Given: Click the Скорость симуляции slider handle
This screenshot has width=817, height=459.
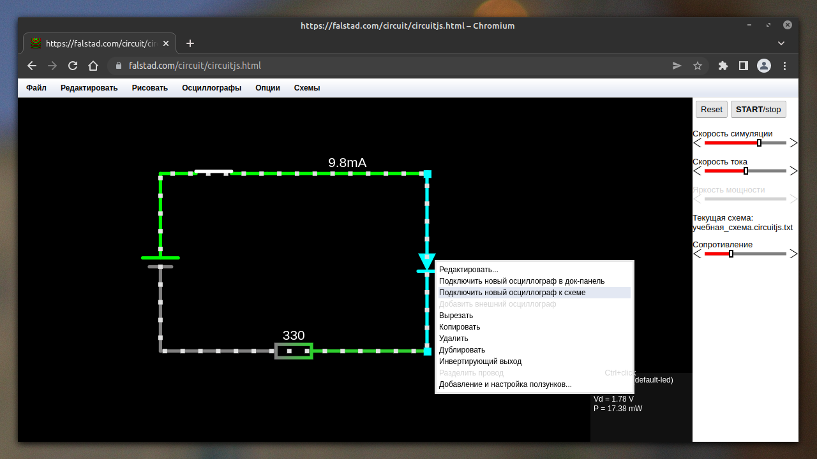Looking at the screenshot, I should [x=759, y=143].
